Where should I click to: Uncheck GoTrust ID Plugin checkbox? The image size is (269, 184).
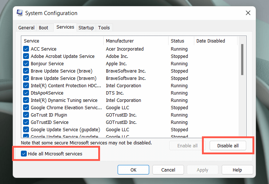26,115
